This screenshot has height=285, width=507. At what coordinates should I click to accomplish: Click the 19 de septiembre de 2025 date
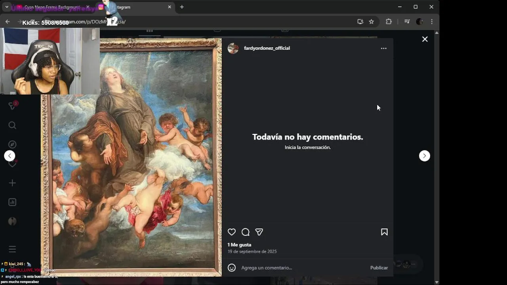[252, 252]
